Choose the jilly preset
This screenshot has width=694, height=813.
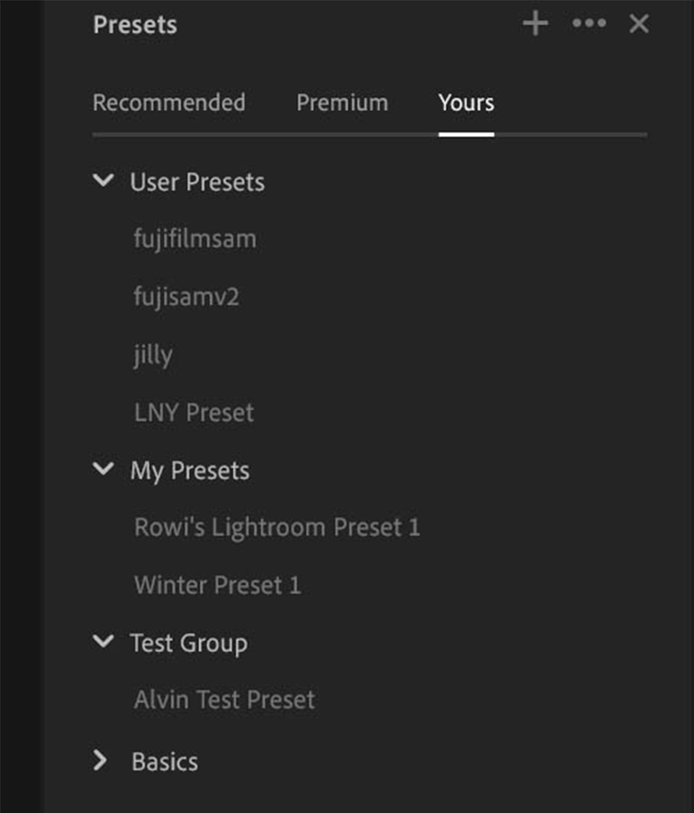pyautogui.click(x=153, y=355)
